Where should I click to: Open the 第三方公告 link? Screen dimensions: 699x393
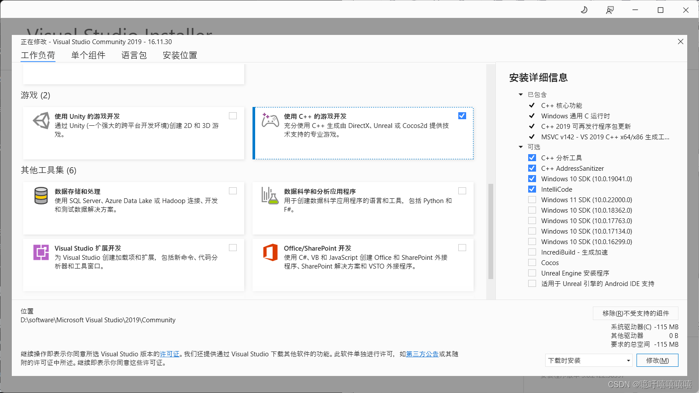click(x=422, y=354)
